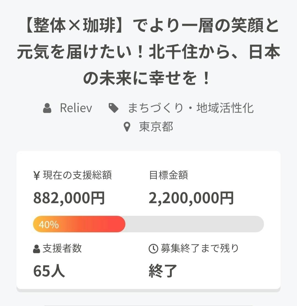This screenshot has width=297, height=306.
Task: Open the 東京都 location link
Action: point(156,127)
